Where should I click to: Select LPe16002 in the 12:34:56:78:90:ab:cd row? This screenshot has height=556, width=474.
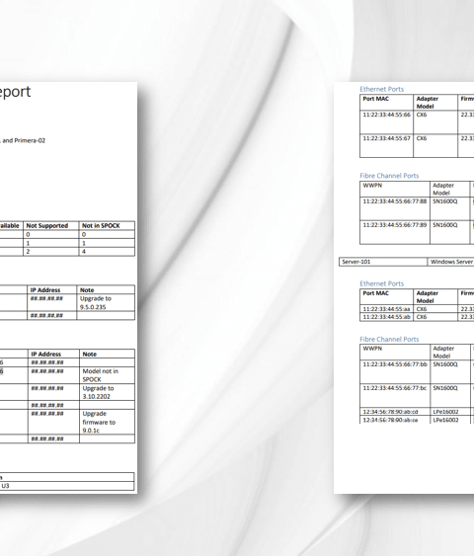point(445,412)
